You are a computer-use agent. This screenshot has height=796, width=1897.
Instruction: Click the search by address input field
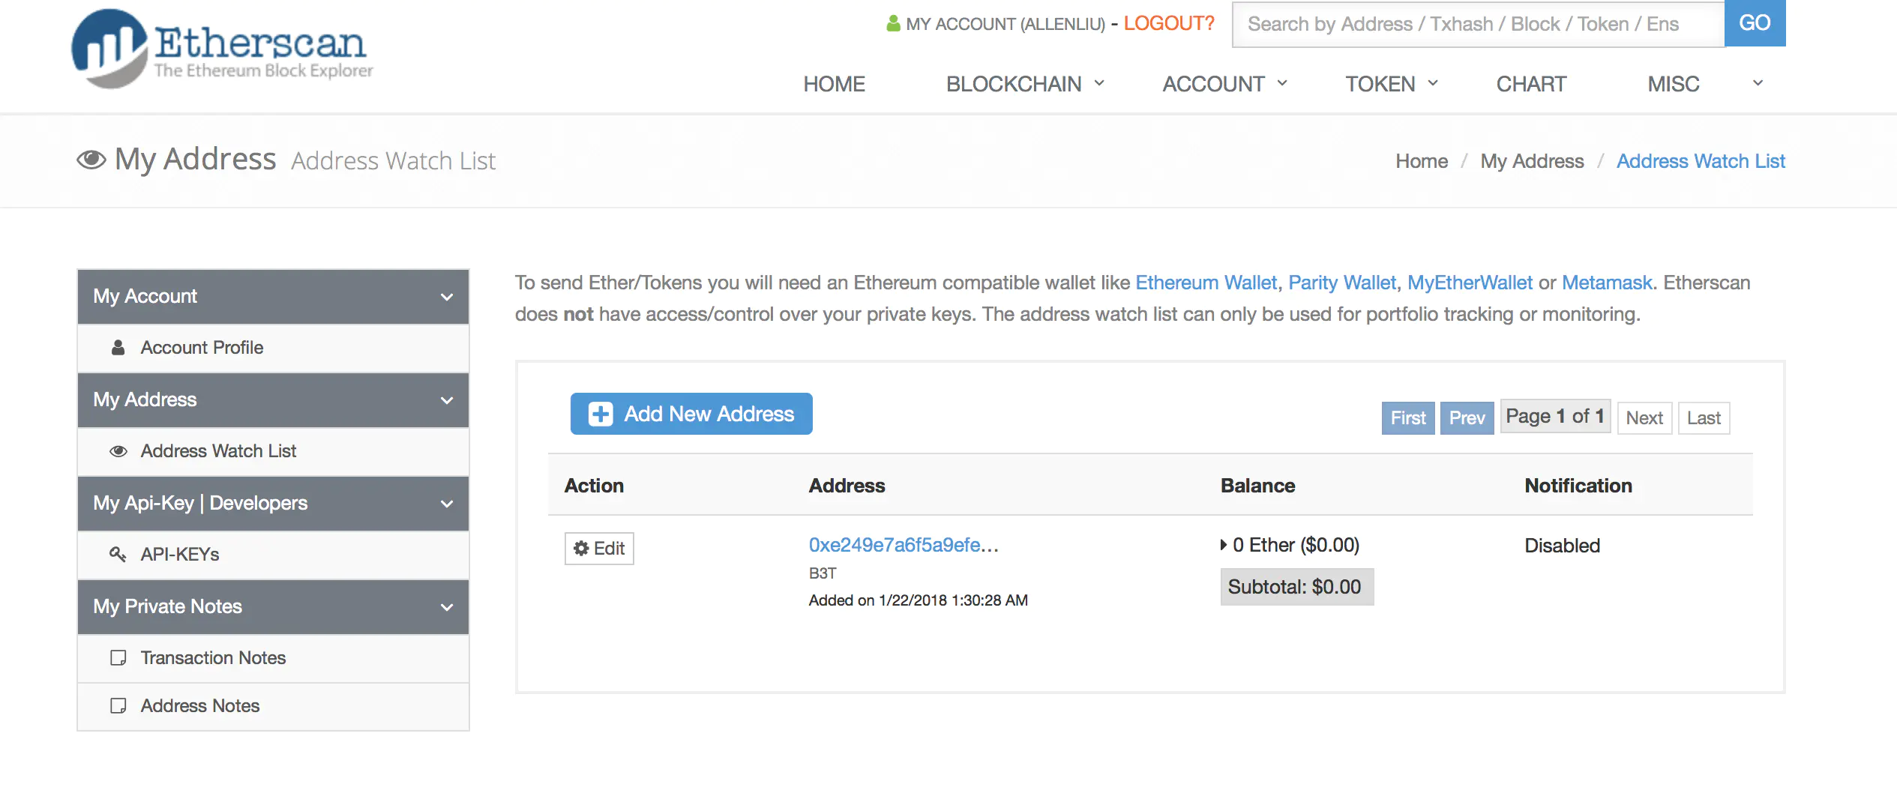[x=1477, y=24]
